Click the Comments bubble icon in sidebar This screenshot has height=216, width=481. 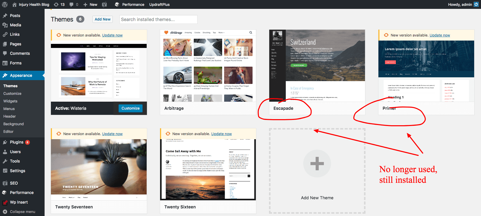[x=5, y=53]
